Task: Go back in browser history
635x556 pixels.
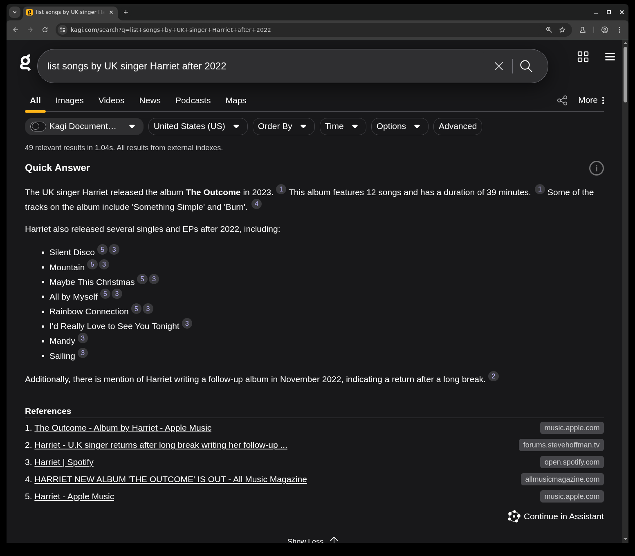Action: [x=16, y=30]
